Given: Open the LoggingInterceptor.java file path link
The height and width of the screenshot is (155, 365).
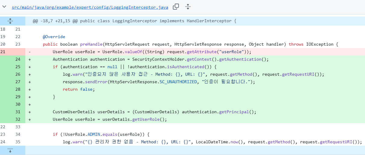Looking at the screenshot, I should coord(90,7).
